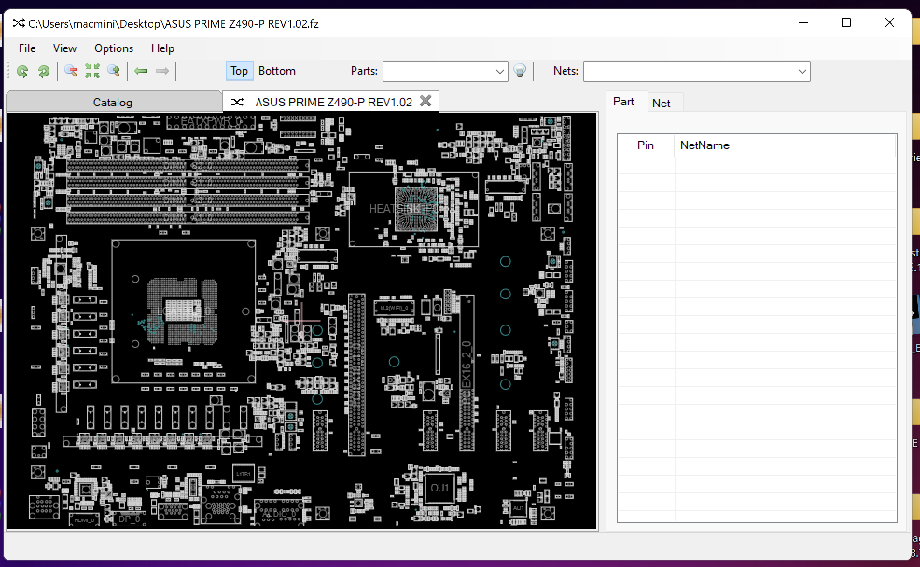Zoom in on the board view
The width and height of the screenshot is (920, 567).
114,71
